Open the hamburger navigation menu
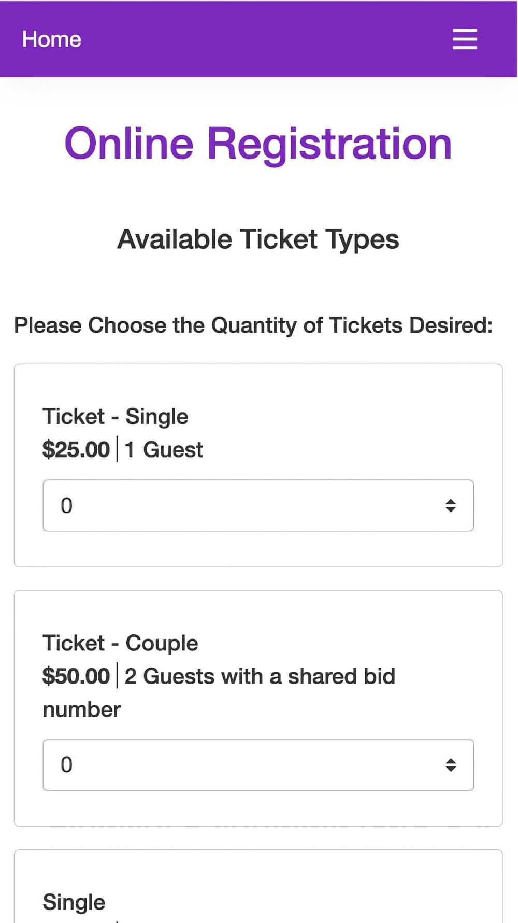 [465, 39]
